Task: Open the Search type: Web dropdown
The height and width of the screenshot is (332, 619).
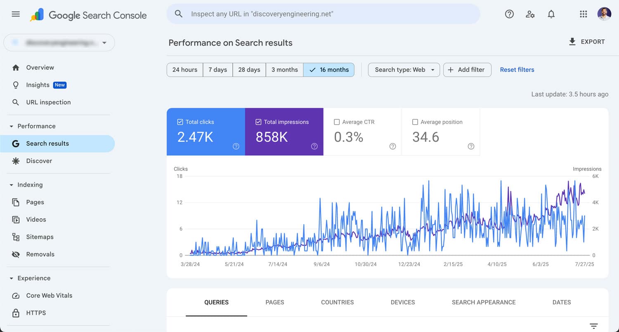Action: pos(403,70)
